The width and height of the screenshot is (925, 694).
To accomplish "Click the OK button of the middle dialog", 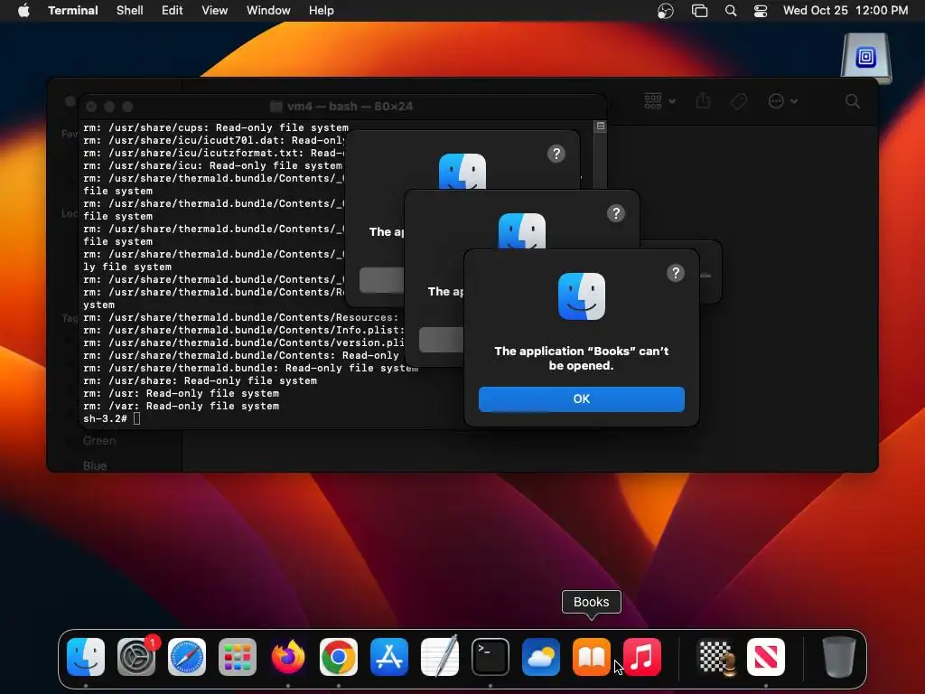I will coord(441,340).
